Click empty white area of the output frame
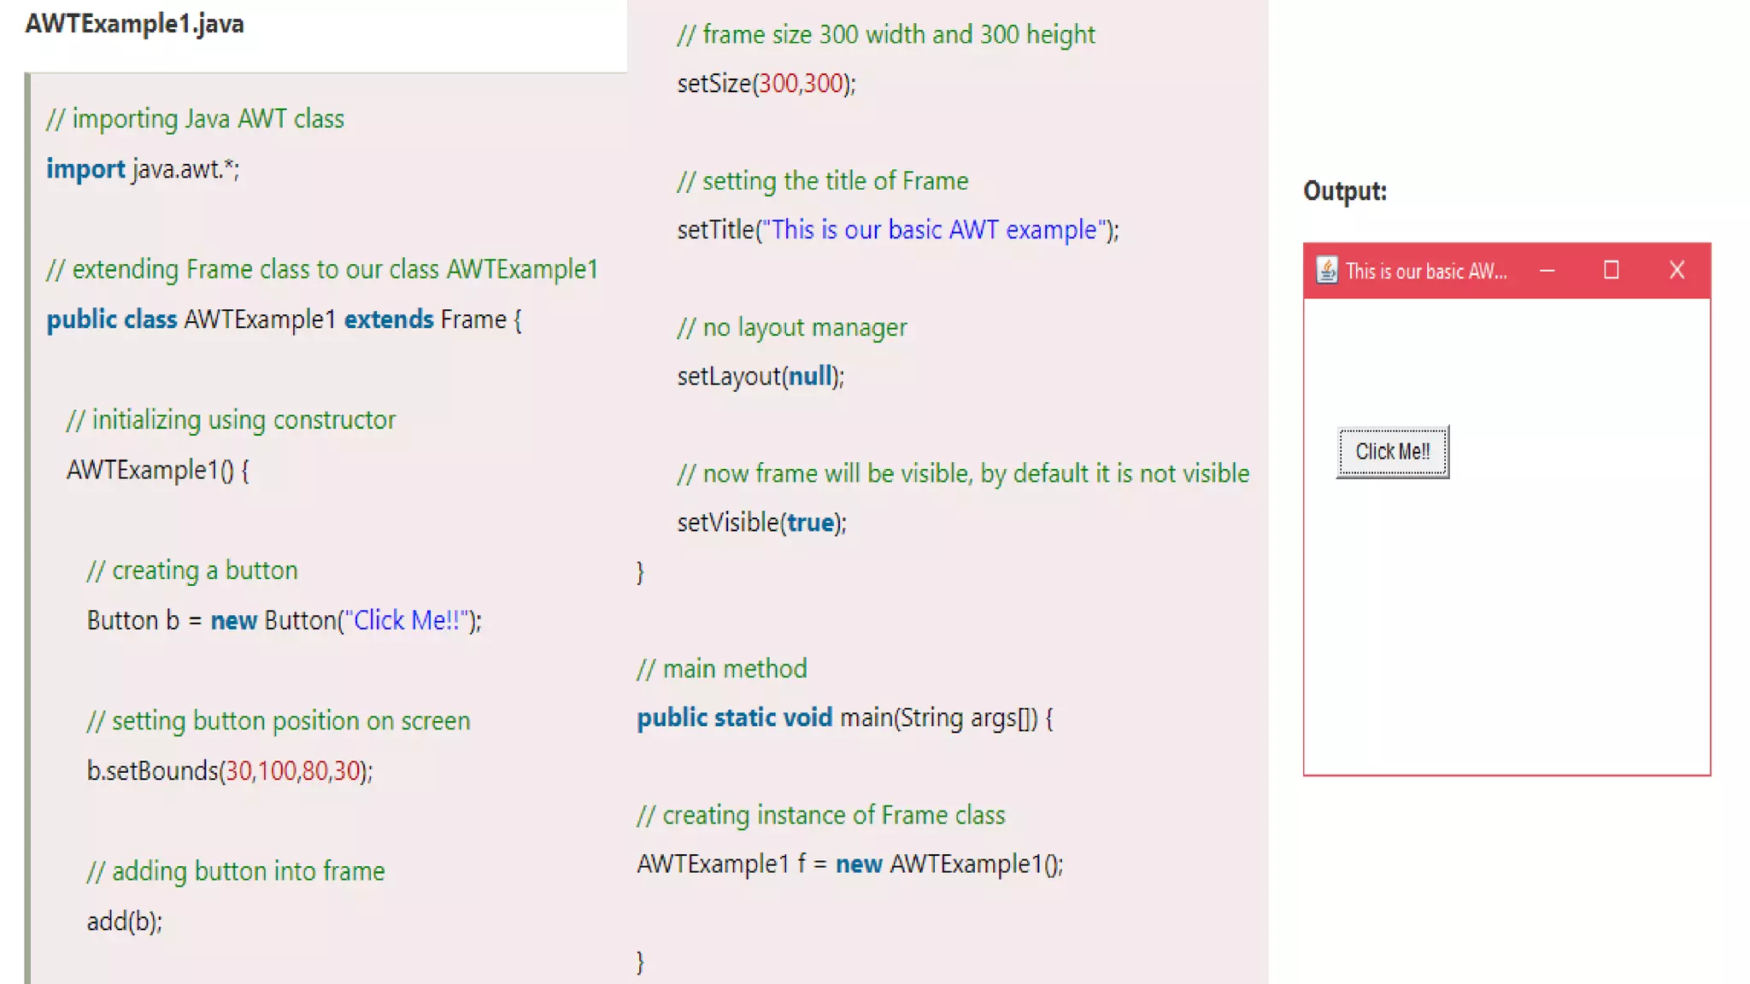The image size is (1750, 984). click(1538, 615)
